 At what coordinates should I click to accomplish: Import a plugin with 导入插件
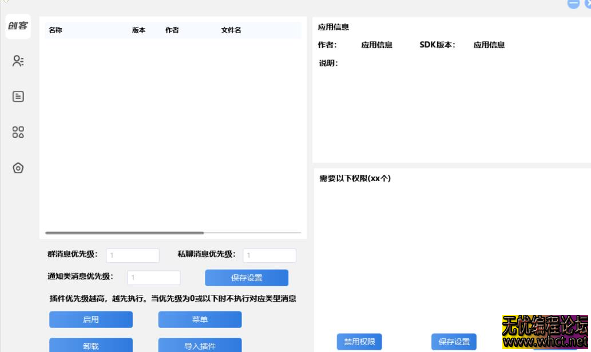(200, 345)
